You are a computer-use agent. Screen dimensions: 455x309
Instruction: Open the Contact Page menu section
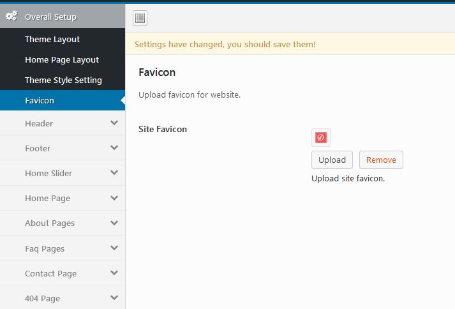pos(50,273)
